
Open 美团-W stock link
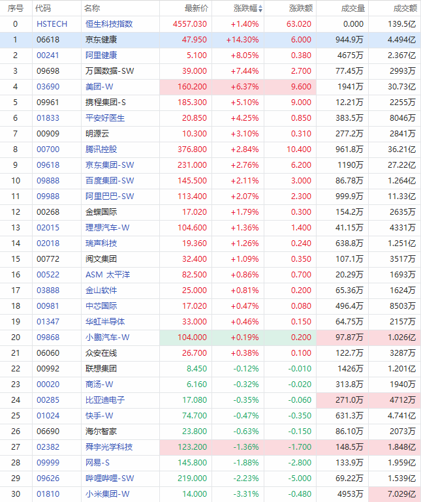coord(99,87)
